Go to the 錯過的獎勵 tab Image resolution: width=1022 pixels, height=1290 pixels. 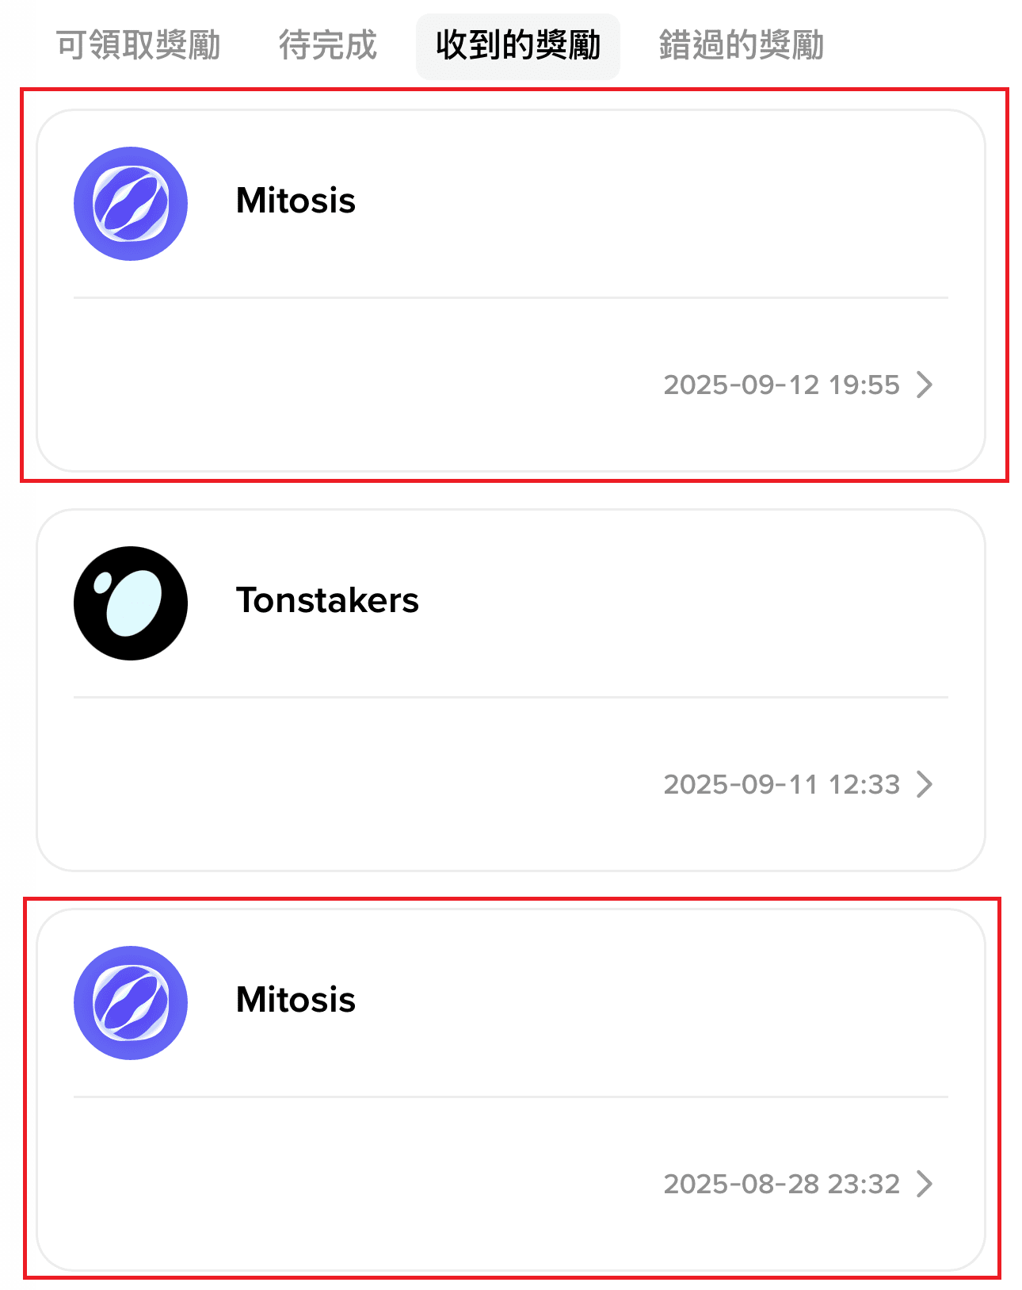point(742,45)
